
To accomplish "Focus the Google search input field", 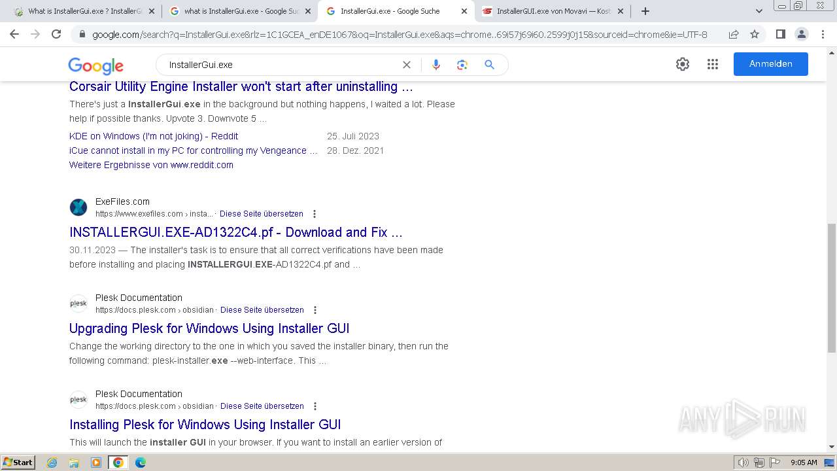I will coord(281,65).
